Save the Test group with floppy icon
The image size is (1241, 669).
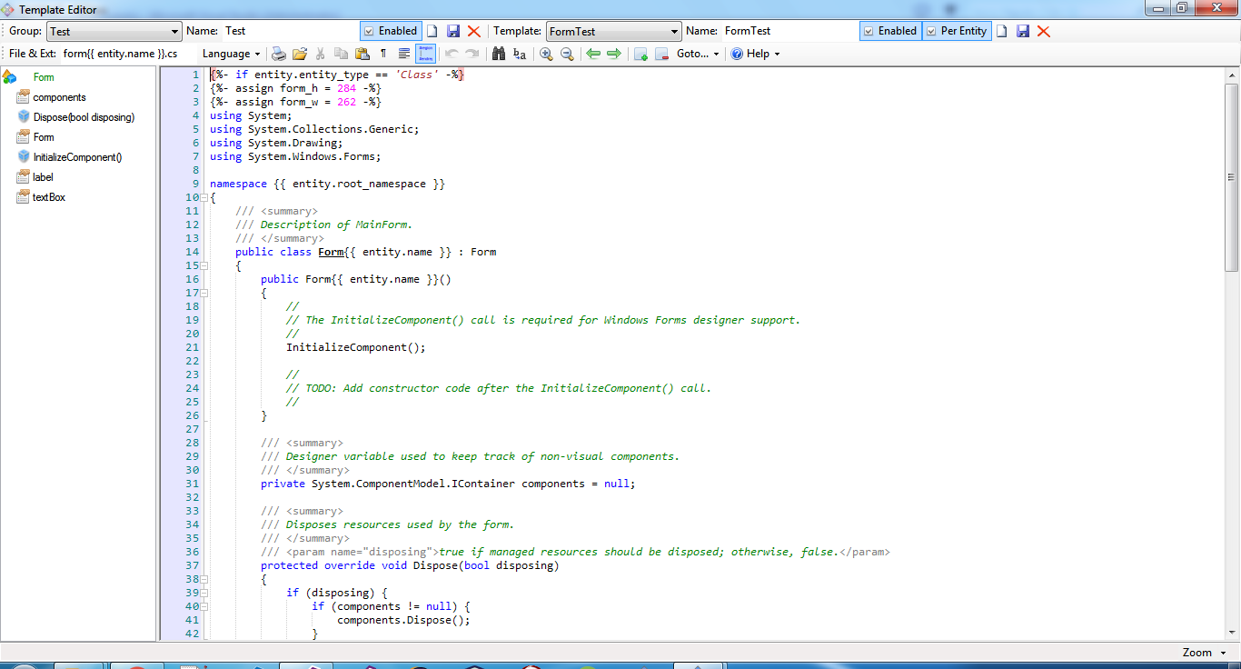pos(453,31)
